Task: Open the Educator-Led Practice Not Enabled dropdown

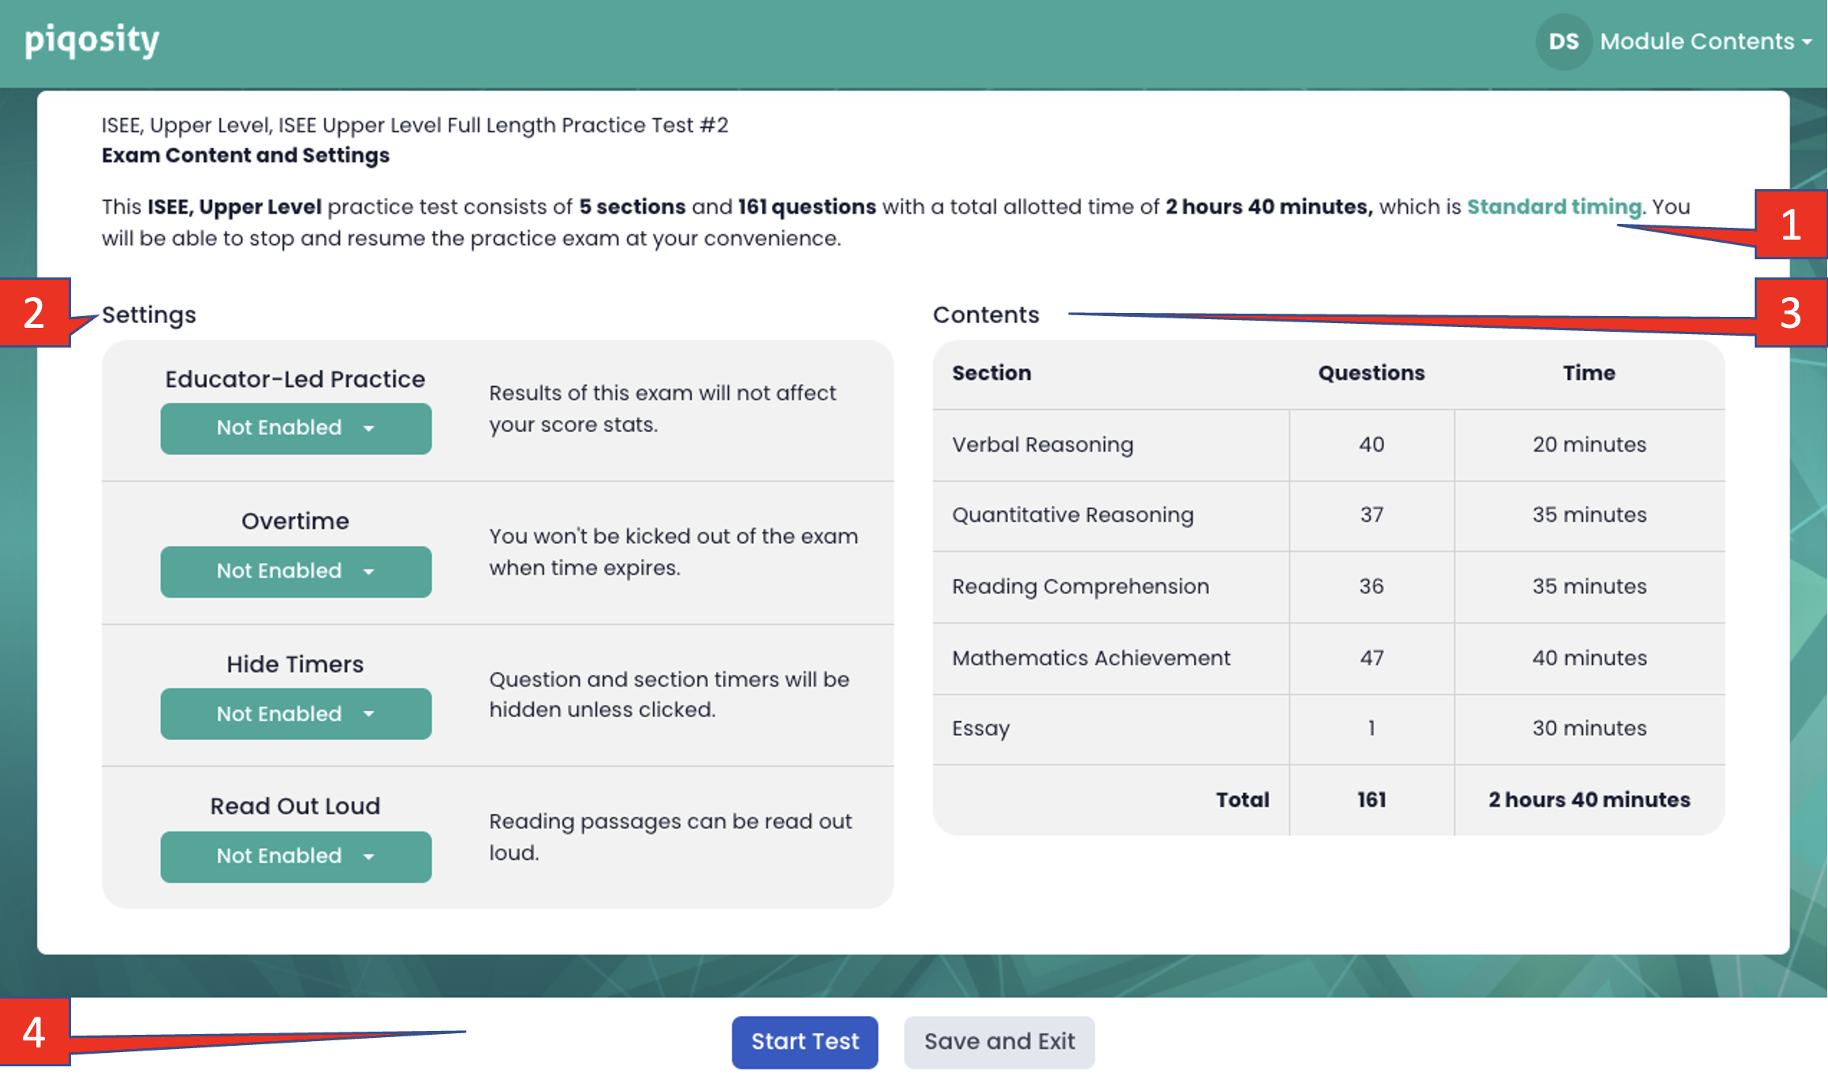Action: pyautogui.click(x=296, y=429)
